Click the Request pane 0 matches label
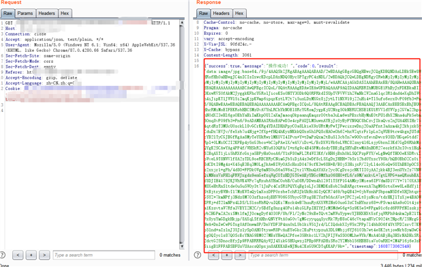This screenshot has width=422, height=267. 170,255
